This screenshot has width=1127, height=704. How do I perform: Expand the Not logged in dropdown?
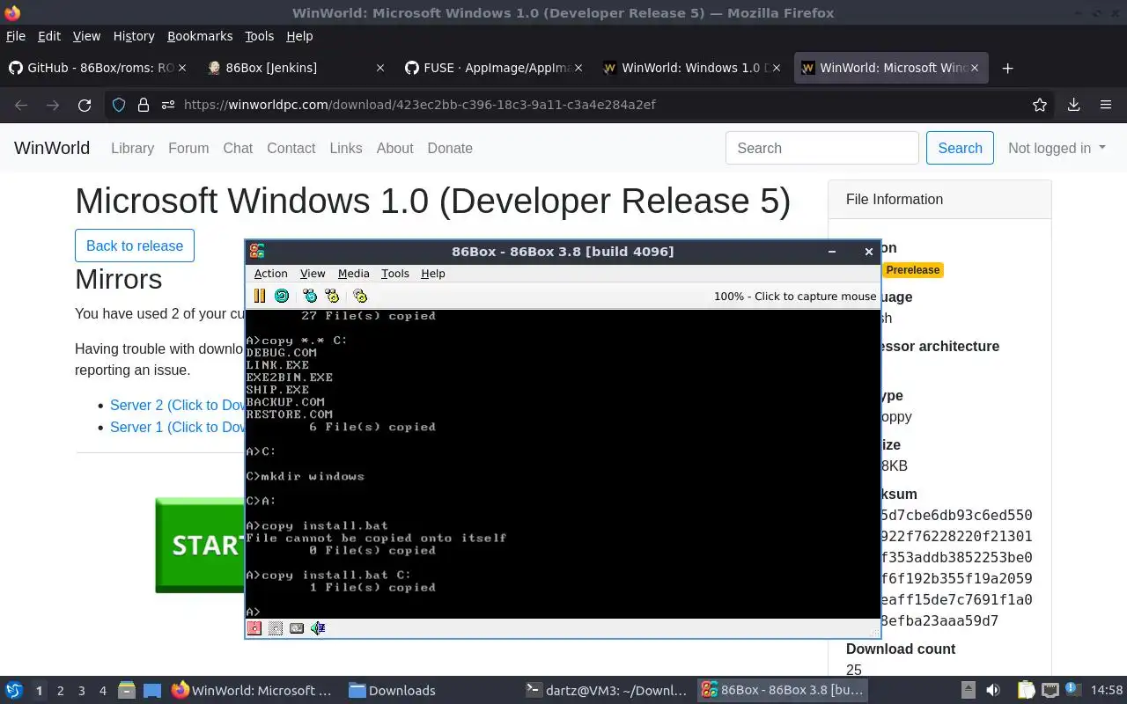point(1057,148)
